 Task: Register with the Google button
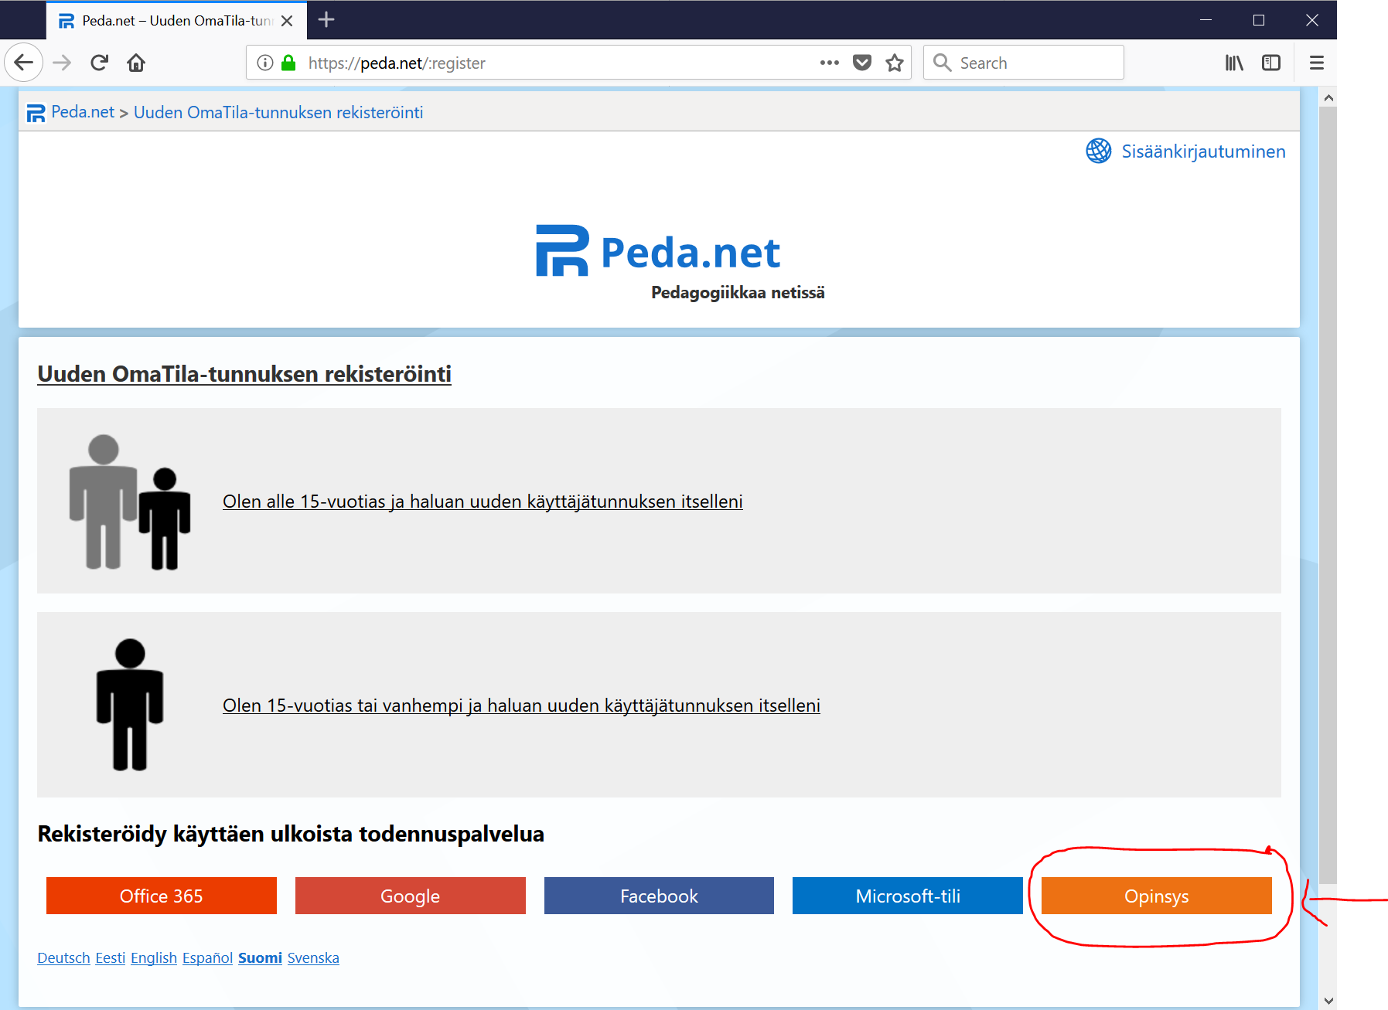coord(410,896)
